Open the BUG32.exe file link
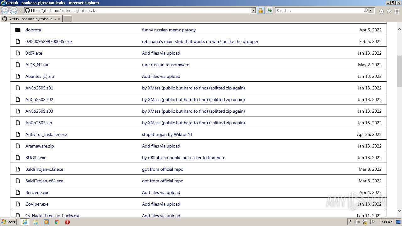402x226 pixels. (36, 158)
